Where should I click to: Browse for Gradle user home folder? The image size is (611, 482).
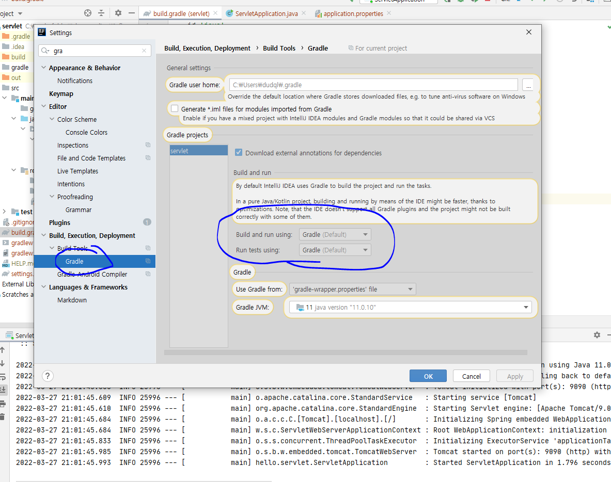coord(528,85)
